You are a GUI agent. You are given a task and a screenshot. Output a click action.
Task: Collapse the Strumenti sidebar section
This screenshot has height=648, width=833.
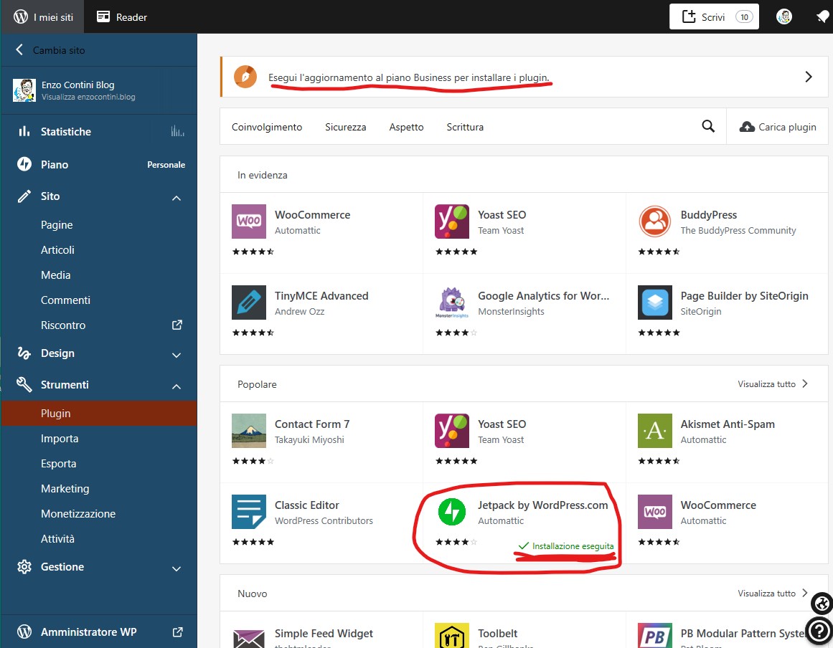(177, 386)
